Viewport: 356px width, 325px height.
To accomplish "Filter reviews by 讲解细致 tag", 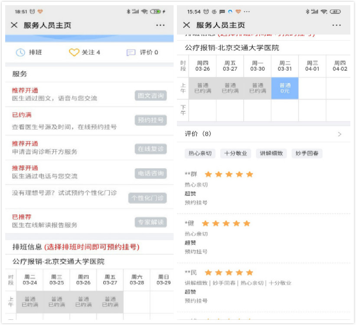I will click(x=271, y=153).
